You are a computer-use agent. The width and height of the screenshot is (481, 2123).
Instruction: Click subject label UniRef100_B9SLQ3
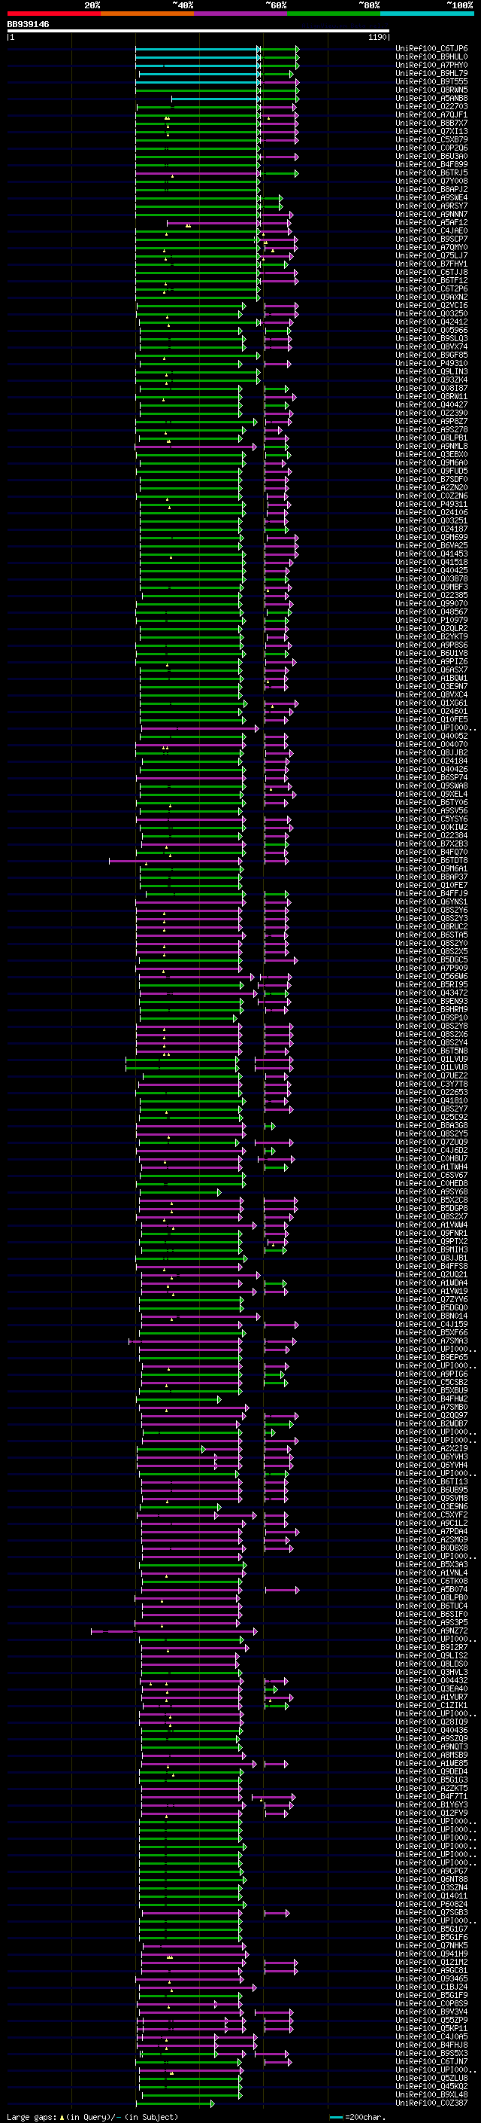[431, 339]
